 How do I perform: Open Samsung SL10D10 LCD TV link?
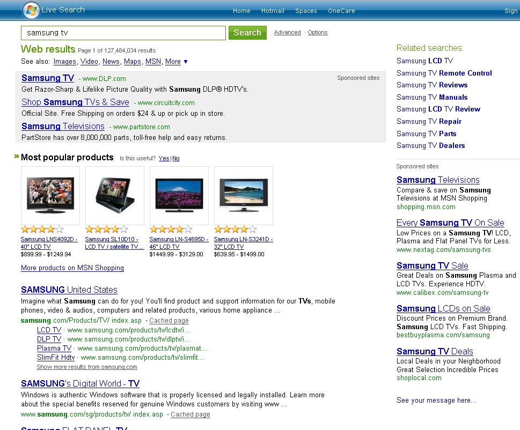click(114, 243)
